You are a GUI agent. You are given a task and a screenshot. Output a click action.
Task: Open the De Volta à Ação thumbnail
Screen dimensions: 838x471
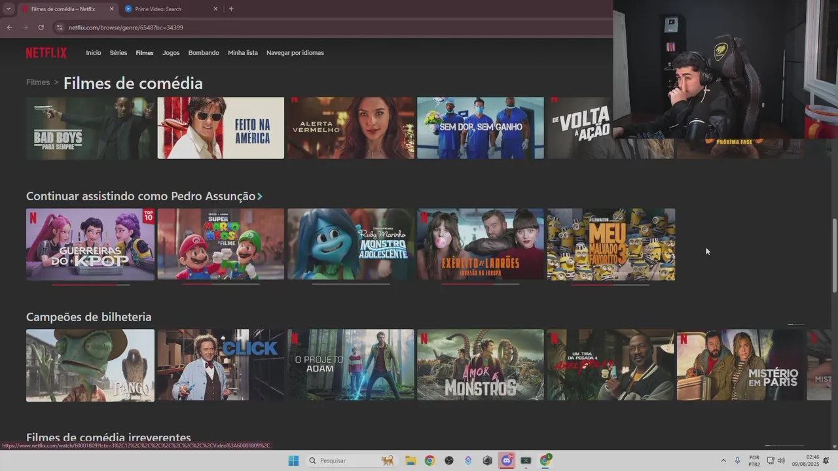[x=580, y=128]
